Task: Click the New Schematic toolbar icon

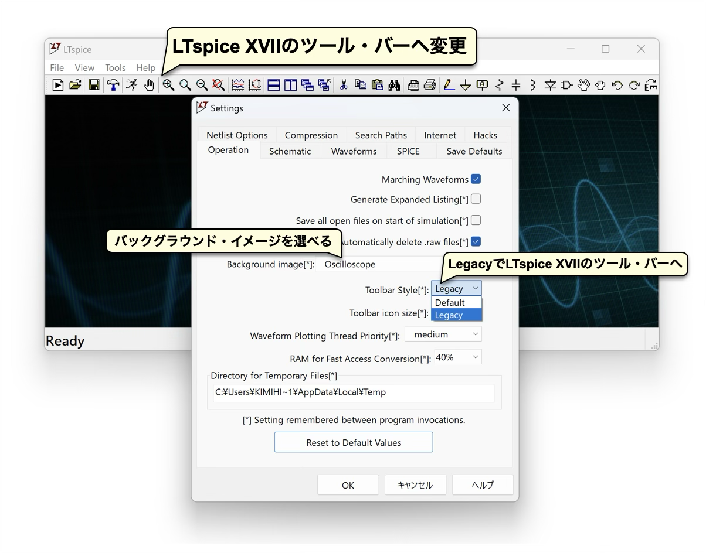Action: tap(58, 85)
